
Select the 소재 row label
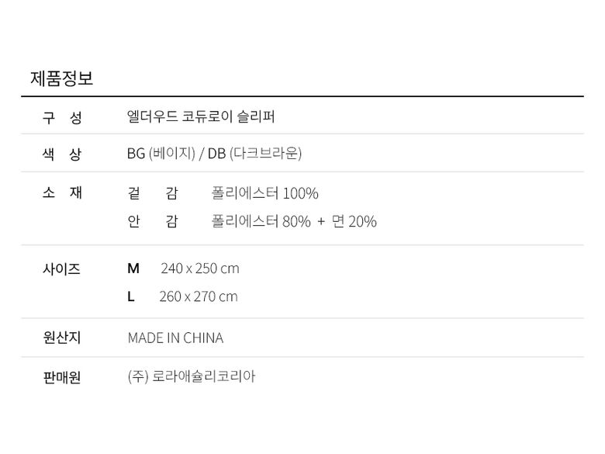tap(61, 192)
